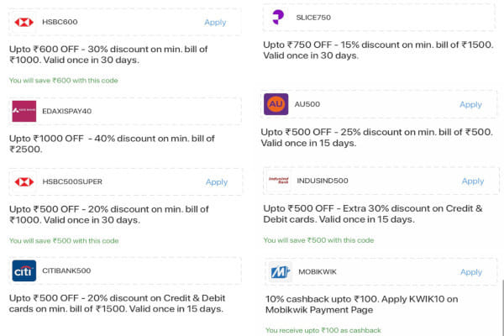The image size is (504, 336).
Task: Click the AU bank logo for AU500
Action: click(x=276, y=104)
